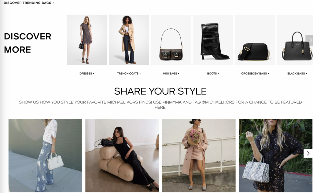This screenshot has width=313, height=193.
Task: Open the Boots category link
Action: pos(213,74)
